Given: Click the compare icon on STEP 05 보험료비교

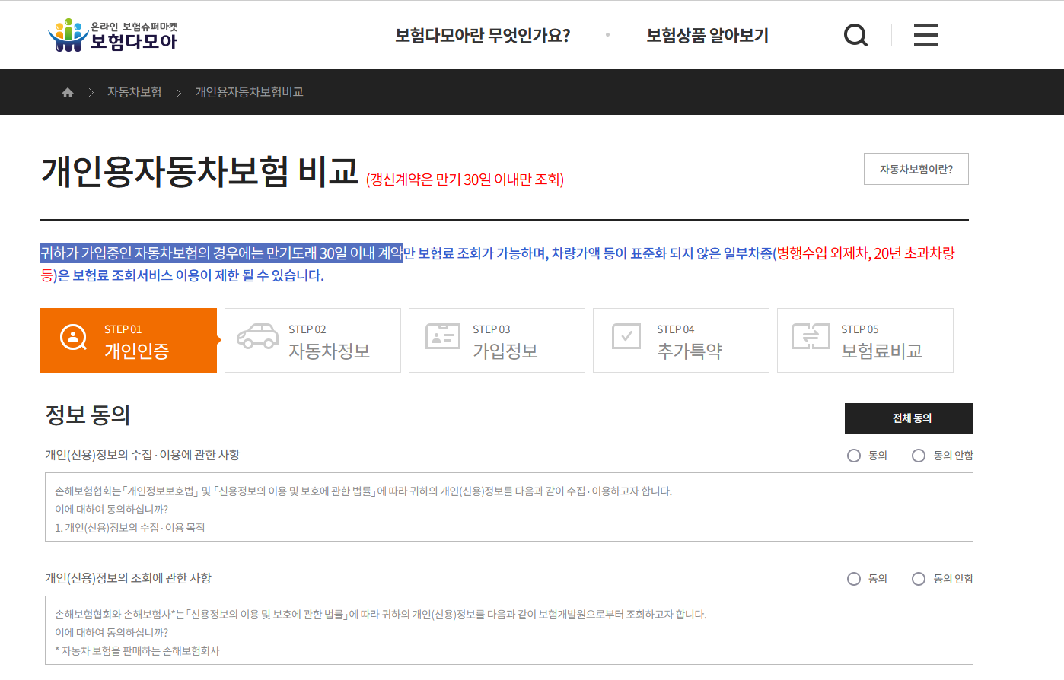Looking at the screenshot, I should click(810, 338).
